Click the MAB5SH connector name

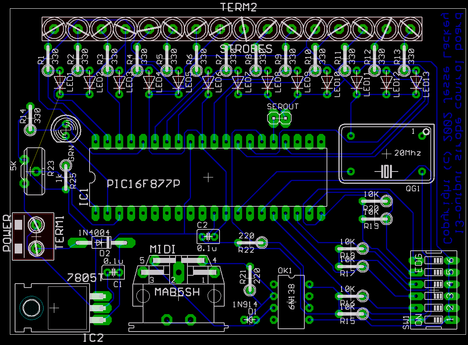(177, 292)
